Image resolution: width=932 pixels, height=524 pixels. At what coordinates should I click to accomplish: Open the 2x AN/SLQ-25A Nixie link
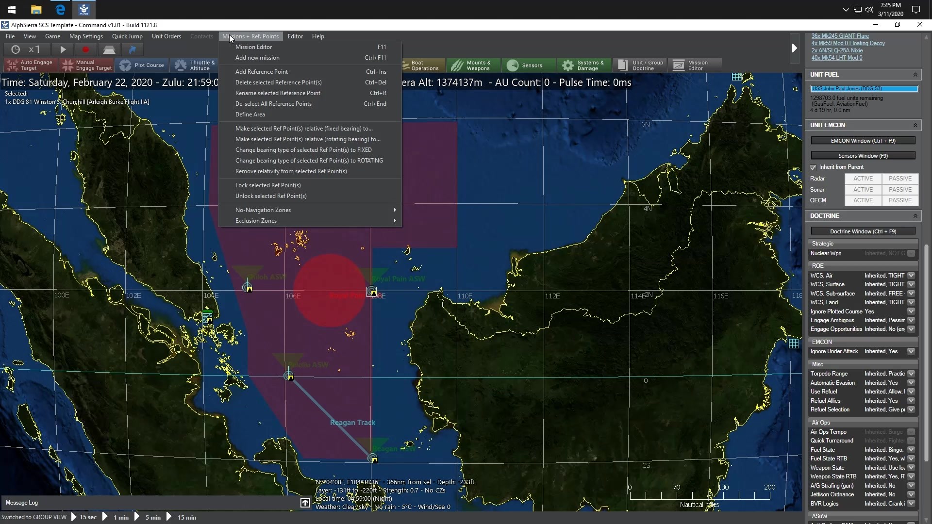(x=837, y=50)
